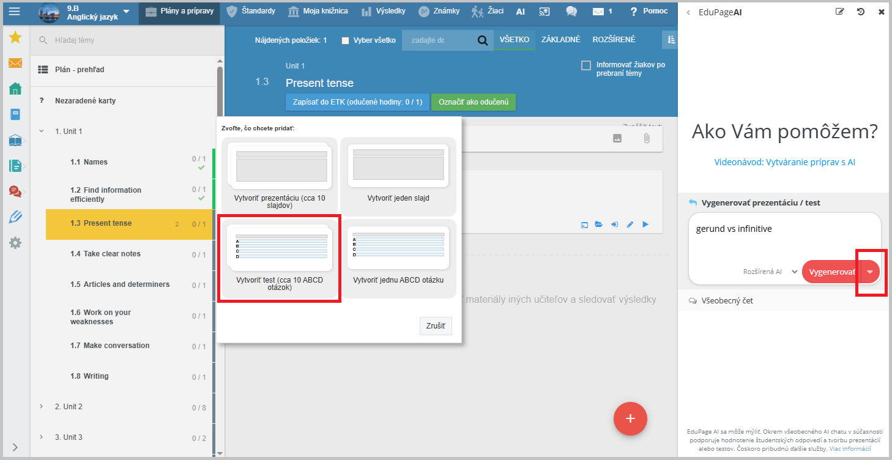Select 'Vytvoriť test (cca 10 ABCD otázok)' option
Screen dimensions: 892x460
(280, 258)
